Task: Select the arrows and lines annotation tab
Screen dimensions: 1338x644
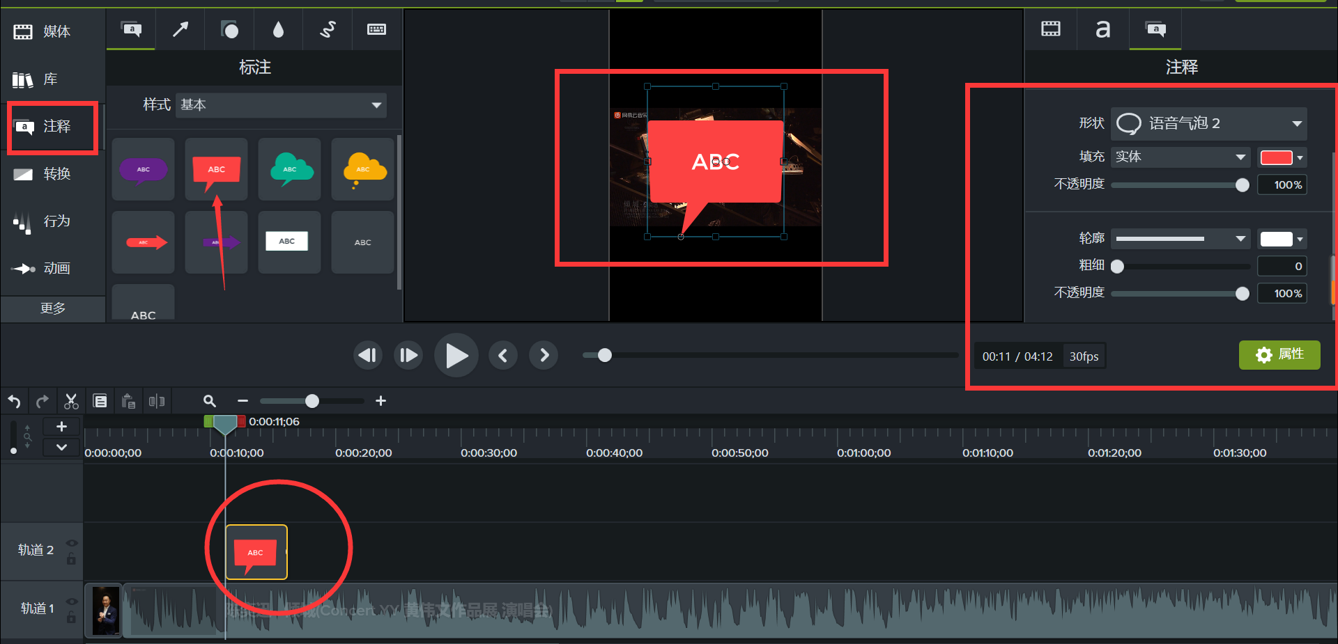Action: 180,29
